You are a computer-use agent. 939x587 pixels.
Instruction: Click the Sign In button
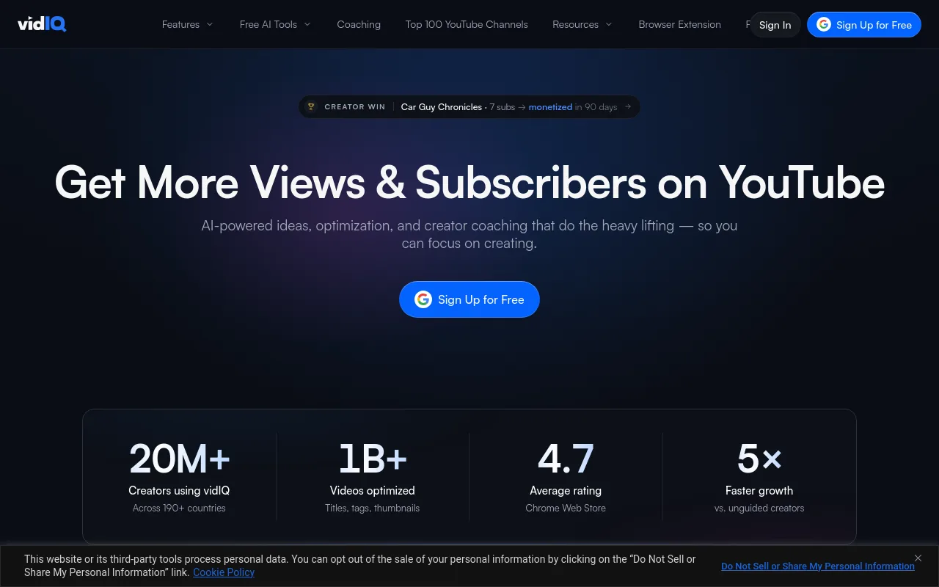tap(775, 25)
